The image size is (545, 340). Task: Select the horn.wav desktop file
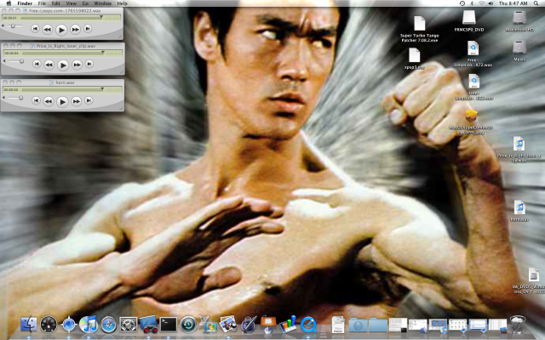coord(519,207)
